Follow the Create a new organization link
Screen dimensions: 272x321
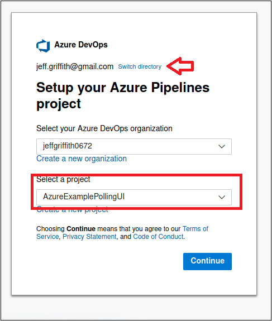82,159
